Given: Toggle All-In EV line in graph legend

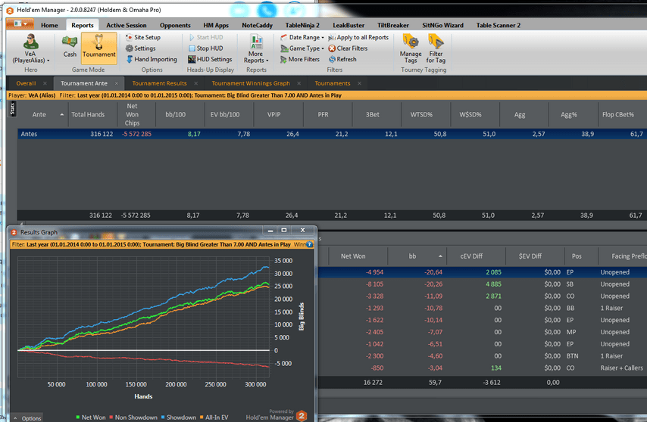Looking at the screenshot, I should point(214,417).
